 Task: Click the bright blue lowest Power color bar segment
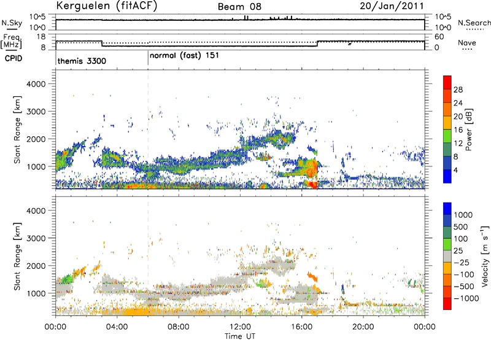[447, 176]
